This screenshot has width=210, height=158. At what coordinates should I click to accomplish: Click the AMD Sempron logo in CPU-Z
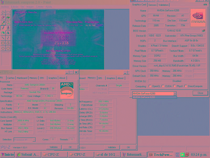67,90
